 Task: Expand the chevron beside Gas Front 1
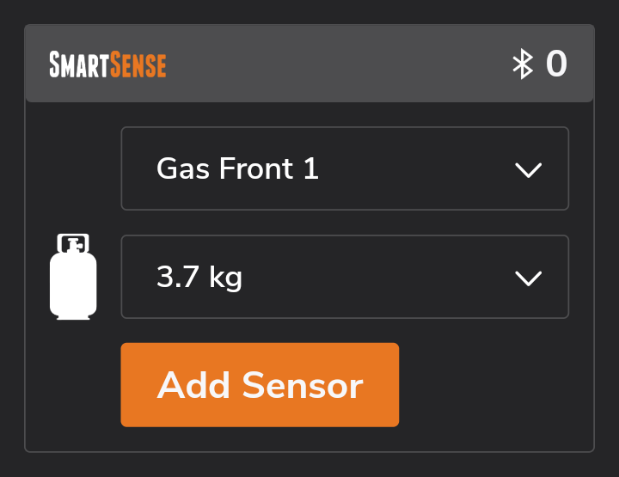[x=527, y=169]
